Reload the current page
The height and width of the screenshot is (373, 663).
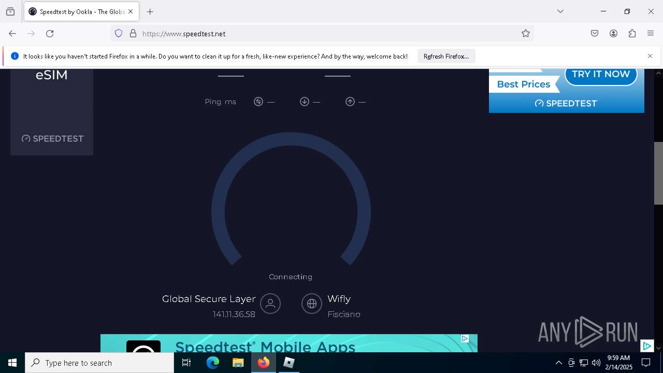[x=50, y=34]
